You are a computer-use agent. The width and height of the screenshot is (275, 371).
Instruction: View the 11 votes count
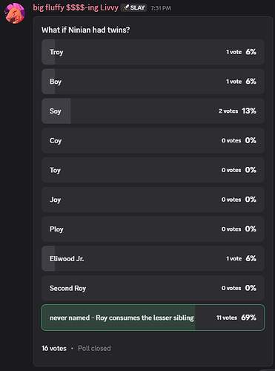227,318
